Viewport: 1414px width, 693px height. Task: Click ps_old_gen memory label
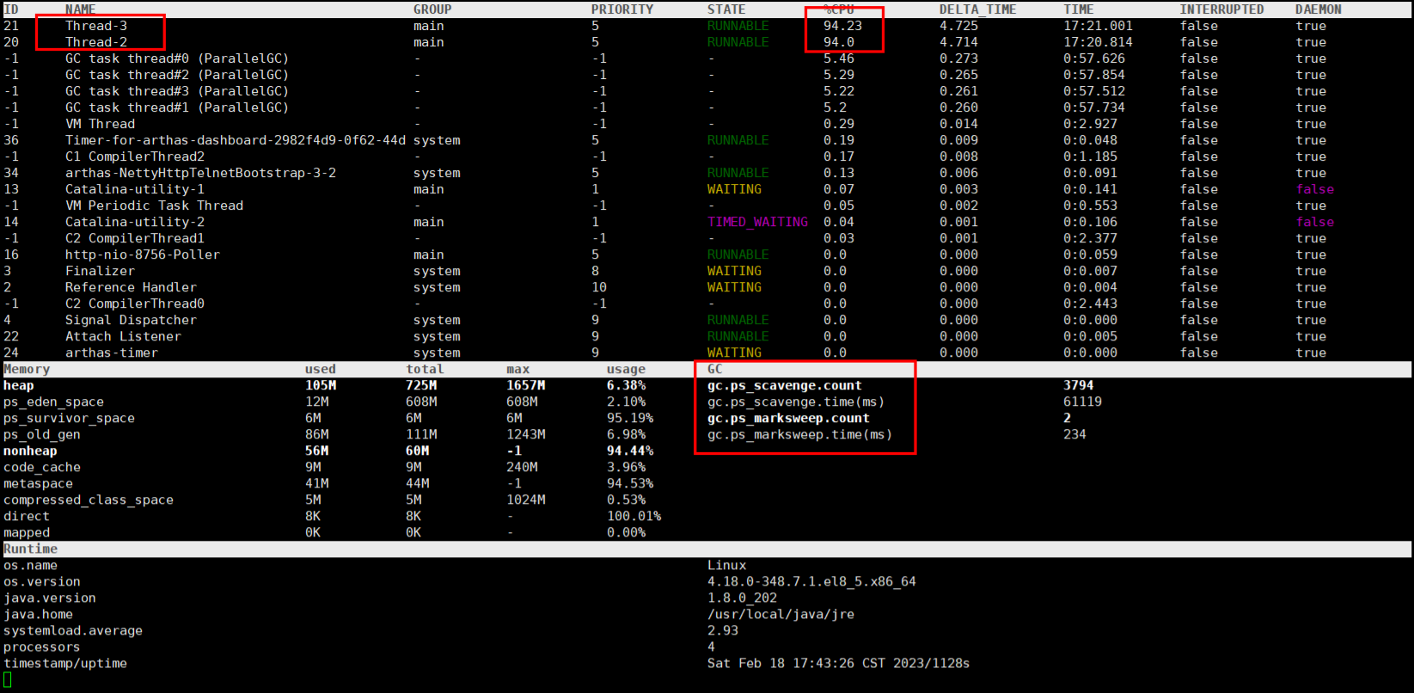[42, 434]
